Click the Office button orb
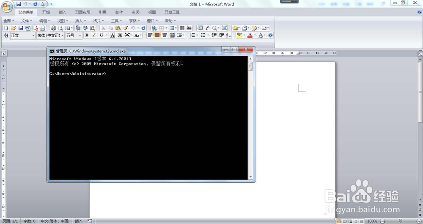 [7, 6]
